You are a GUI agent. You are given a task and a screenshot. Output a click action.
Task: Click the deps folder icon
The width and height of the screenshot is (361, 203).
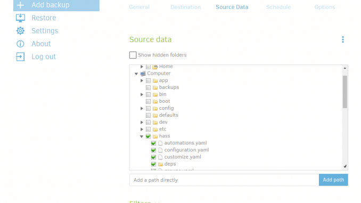click(x=160, y=164)
